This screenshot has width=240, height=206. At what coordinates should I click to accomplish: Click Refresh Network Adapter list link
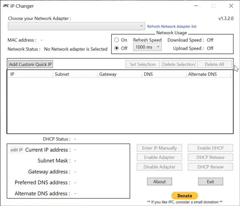coord(172,26)
